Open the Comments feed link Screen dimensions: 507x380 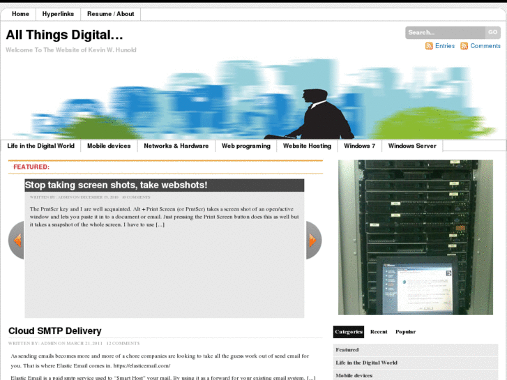pos(485,46)
